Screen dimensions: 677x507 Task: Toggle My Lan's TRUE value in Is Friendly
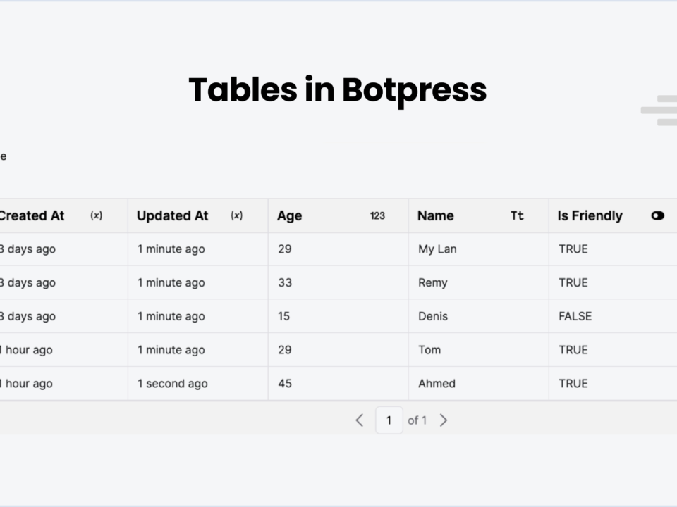[x=571, y=249]
